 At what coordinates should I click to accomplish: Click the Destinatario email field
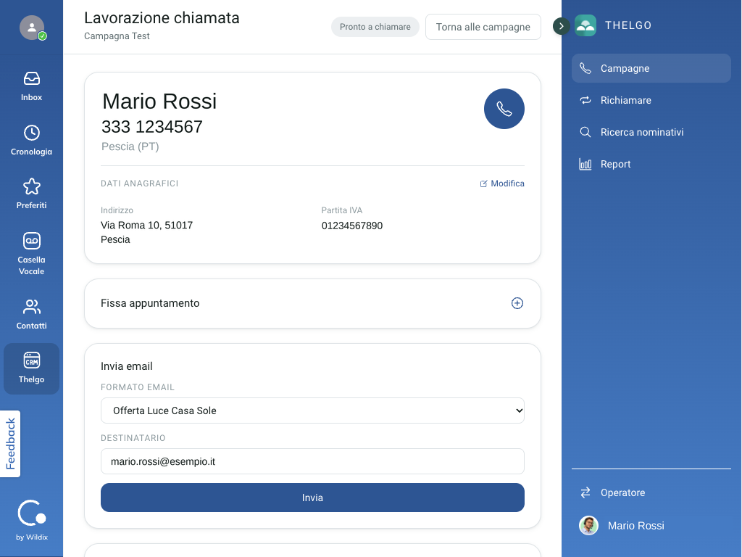[x=312, y=461]
